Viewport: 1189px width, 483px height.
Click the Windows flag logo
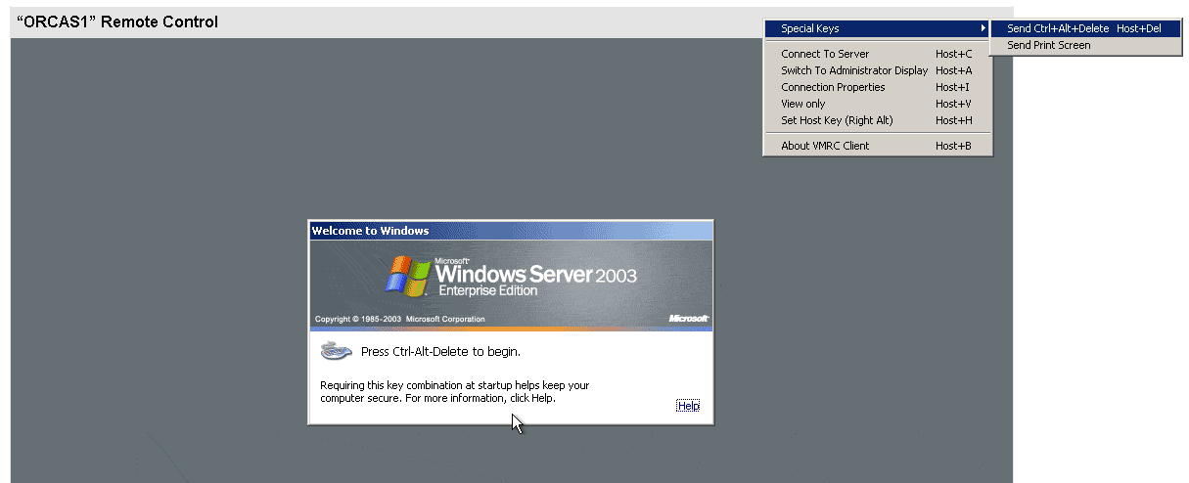(x=409, y=275)
